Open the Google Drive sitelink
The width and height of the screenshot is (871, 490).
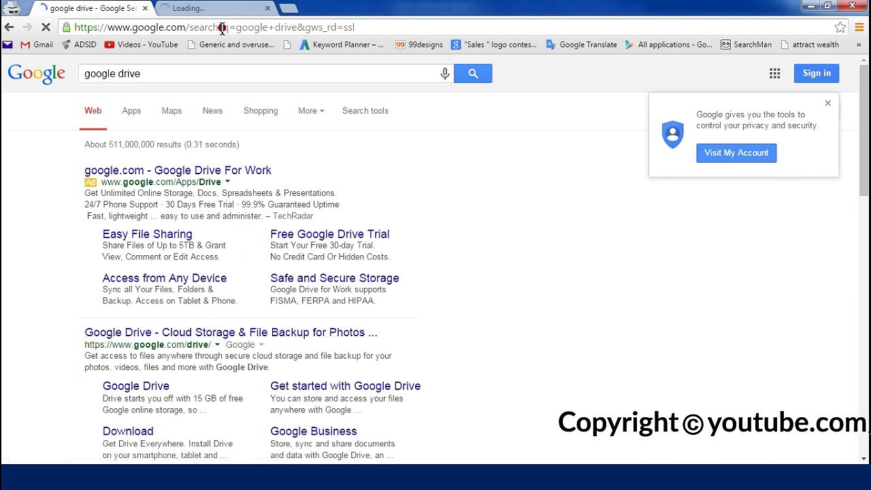tap(136, 386)
